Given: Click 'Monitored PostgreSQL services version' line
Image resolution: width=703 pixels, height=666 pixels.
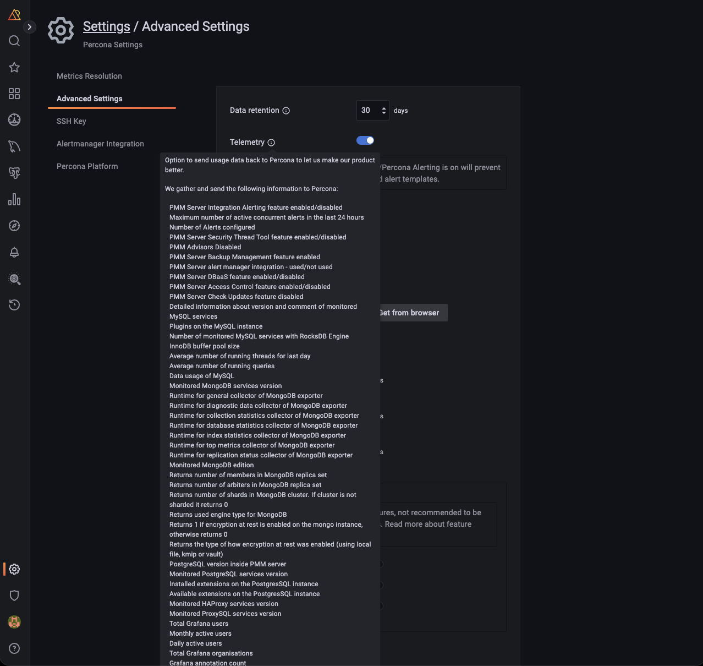Looking at the screenshot, I should [228, 574].
